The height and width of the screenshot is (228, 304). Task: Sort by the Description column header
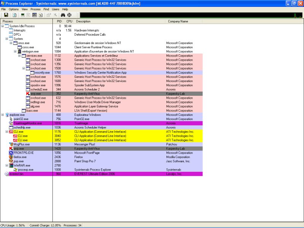click(119, 21)
